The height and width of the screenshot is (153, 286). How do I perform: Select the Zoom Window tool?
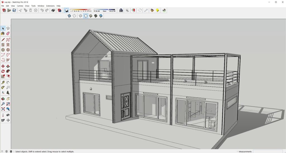tap(8, 104)
